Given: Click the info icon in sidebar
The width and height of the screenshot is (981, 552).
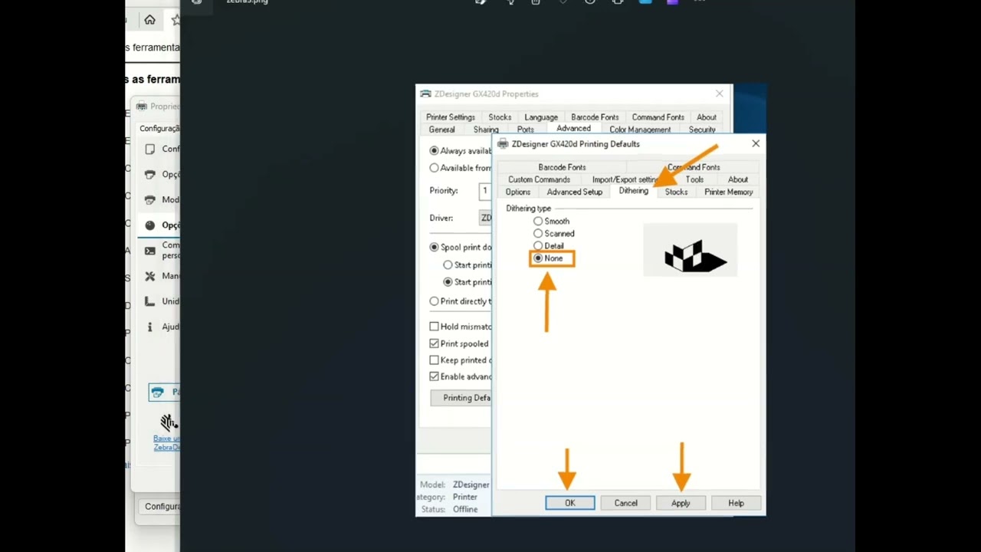Looking at the screenshot, I should pyautogui.click(x=149, y=327).
